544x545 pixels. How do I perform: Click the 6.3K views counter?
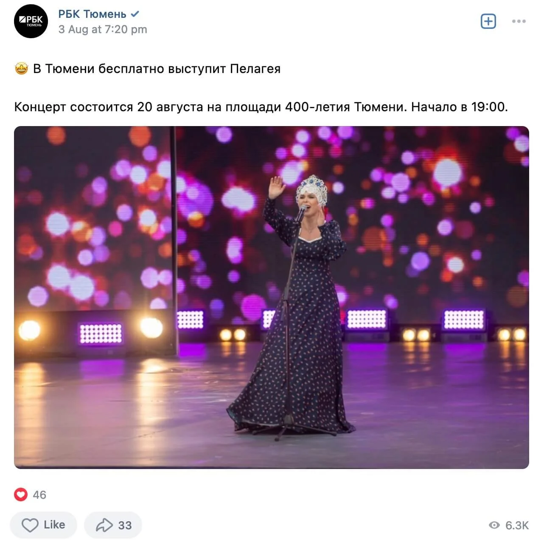coord(517,525)
